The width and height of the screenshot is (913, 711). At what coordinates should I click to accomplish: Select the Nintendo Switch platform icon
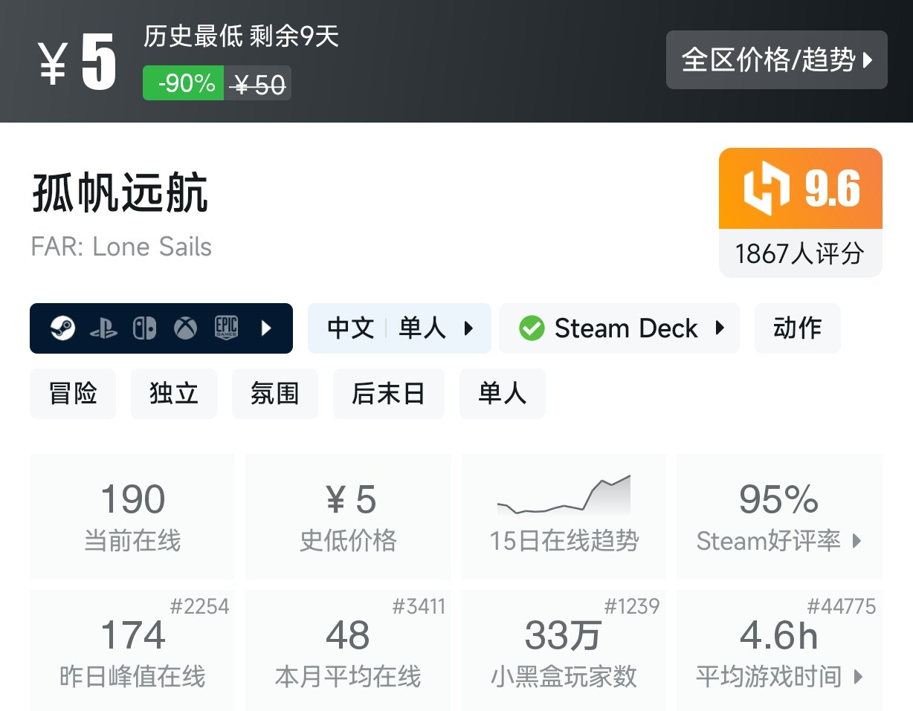coord(143,328)
